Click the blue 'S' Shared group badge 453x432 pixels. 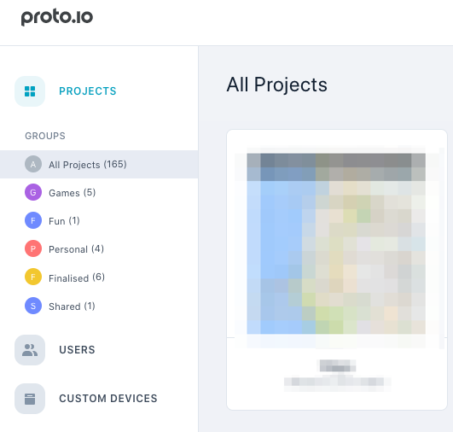click(33, 306)
